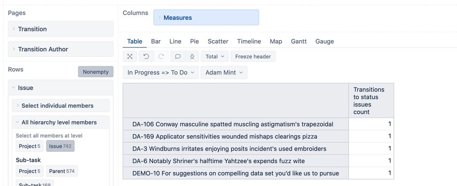Viewport: 457px width, 186px height.
Task: Click the export download icon
Action: pos(192,57)
